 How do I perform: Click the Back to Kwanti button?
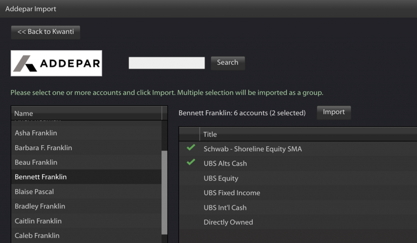pyautogui.click(x=46, y=32)
